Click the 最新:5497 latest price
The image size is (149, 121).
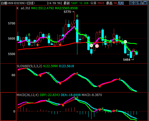(70, 3)
